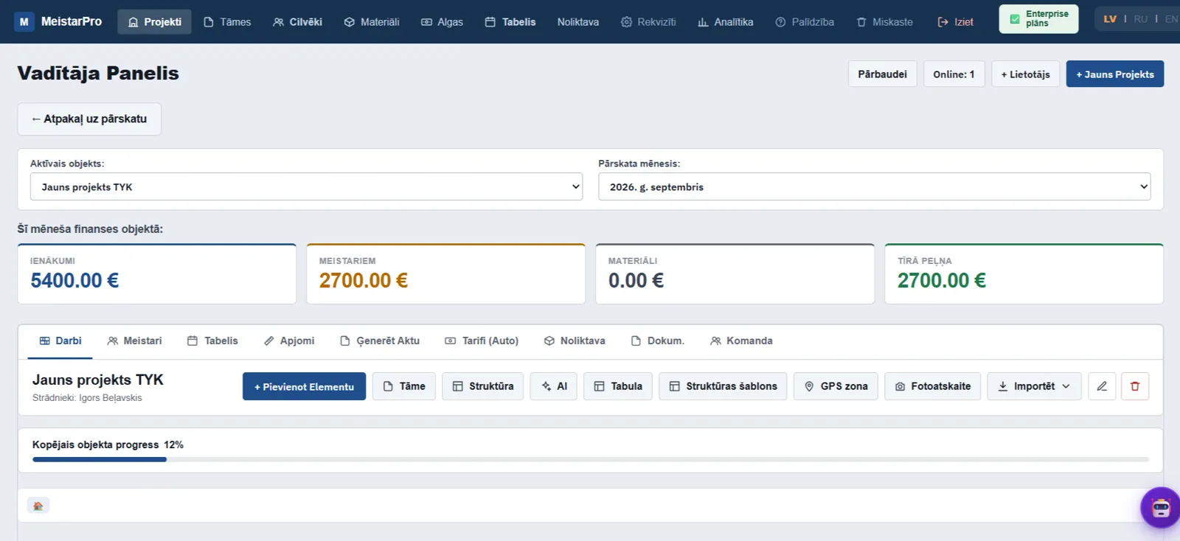Click Atpakaļ uz pārskatu button
The height and width of the screenshot is (541, 1180).
pos(89,119)
